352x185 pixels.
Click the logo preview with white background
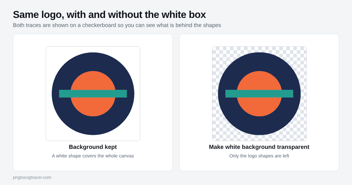click(x=93, y=94)
